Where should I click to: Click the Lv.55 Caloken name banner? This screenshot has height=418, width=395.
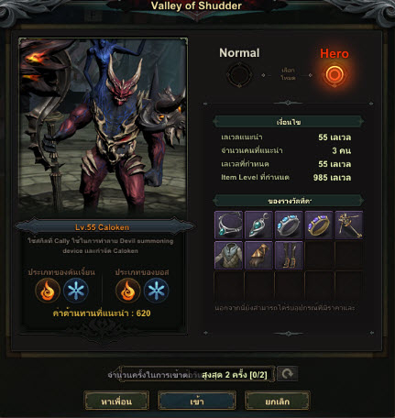(104, 227)
